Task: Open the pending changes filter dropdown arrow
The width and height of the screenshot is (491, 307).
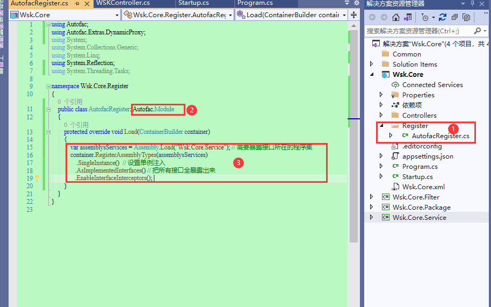Action: [434, 18]
